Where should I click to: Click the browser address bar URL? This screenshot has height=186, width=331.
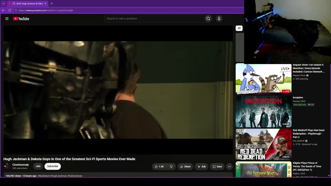point(46,10)
